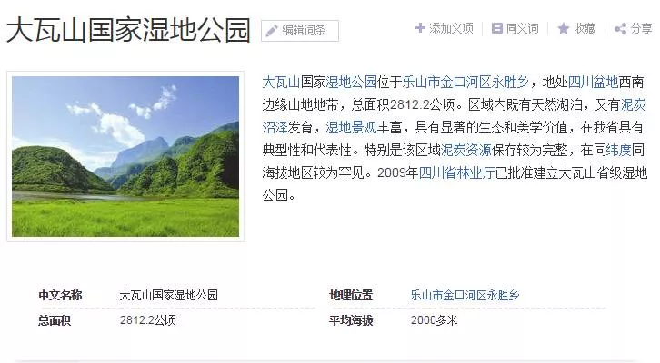This screenshot has height=363, width=660.
Task: Click the star icon to favorite
Action: click(564, 28)
